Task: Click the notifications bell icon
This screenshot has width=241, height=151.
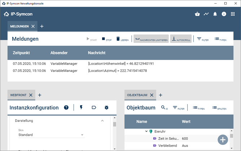Action: (215, 14)
